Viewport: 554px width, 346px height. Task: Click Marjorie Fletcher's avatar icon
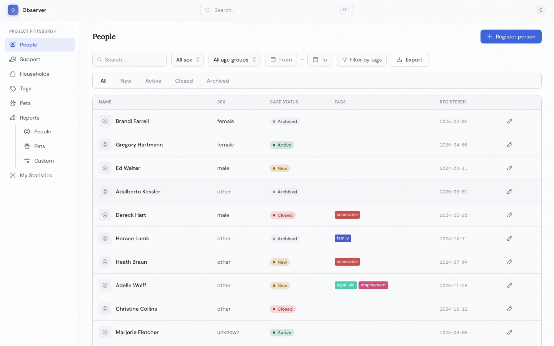pos(105,332)
